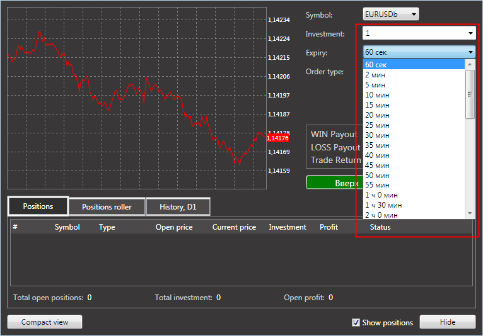Screen dimensions: 483x336
Task: Click the 1,14159 price axis label
Action: click(279, 171)
